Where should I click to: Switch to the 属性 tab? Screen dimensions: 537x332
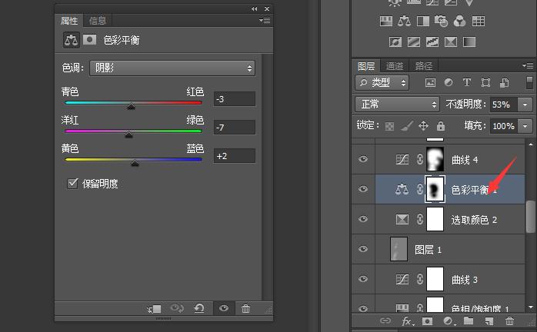click(69, 21)
